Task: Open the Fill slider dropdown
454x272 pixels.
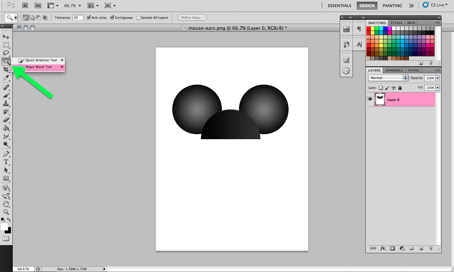Action: [437, 87]
